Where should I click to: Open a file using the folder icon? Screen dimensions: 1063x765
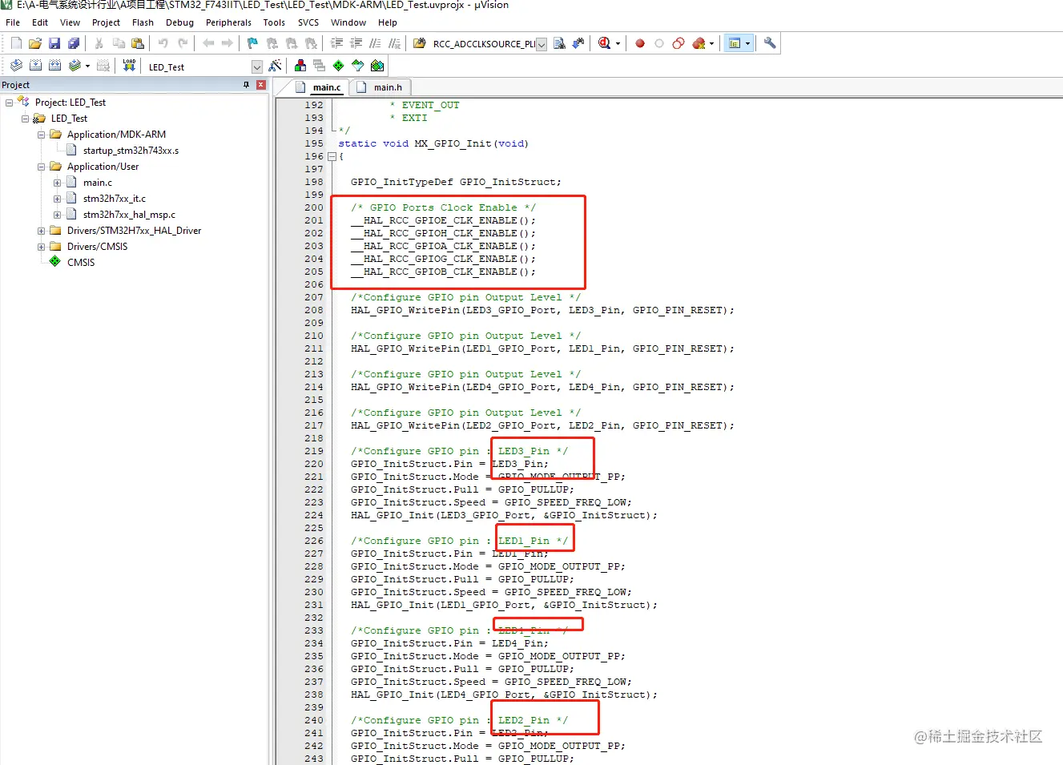click(35, 43)
